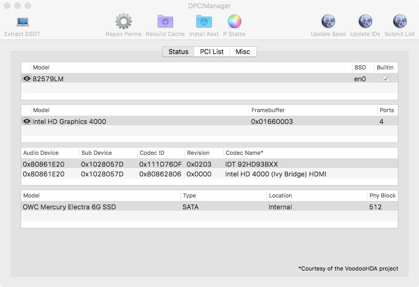The height and width of the screenshot is (287, 419).
Task: Click the Ports column header
Action: pos(387,110)
